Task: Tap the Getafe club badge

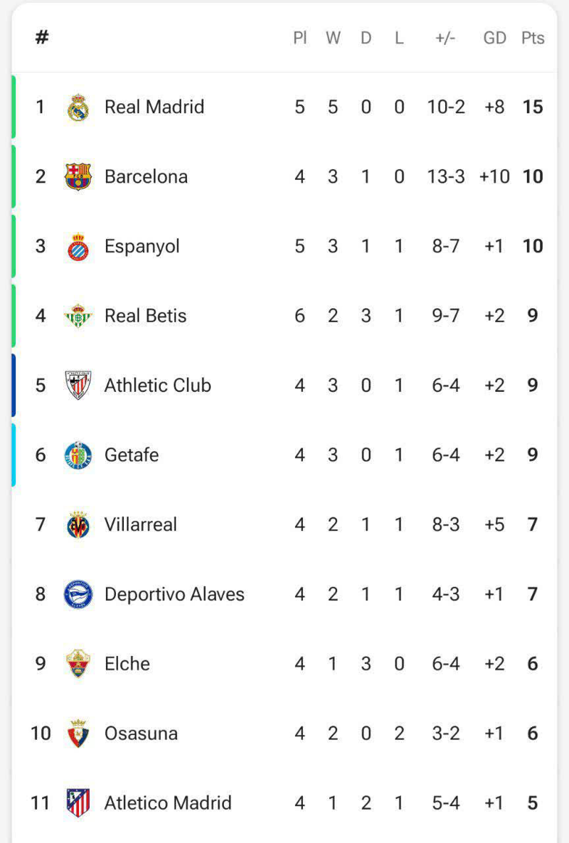Action: coord(78,455)
